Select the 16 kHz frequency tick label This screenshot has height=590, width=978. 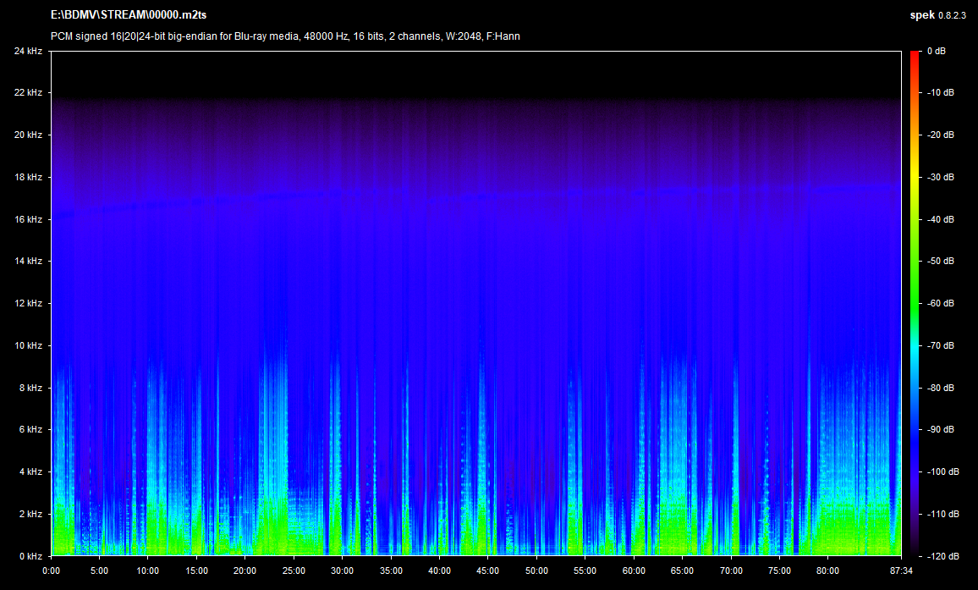[28, 219]
